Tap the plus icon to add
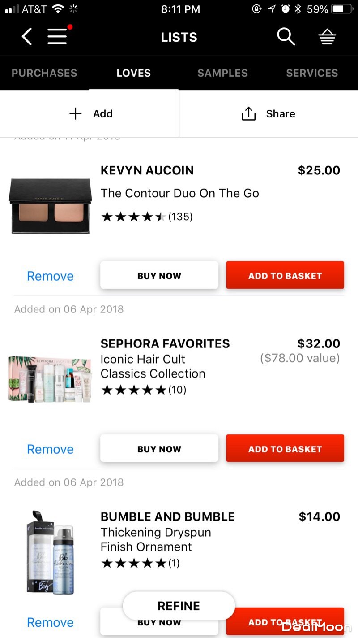This screenshot has height=638, width=358. tap(76, 114)
